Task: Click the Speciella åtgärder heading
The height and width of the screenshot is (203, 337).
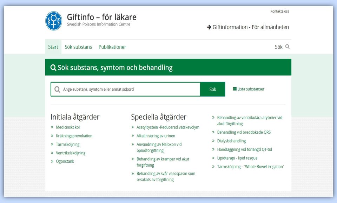Action: click(159, 117)
